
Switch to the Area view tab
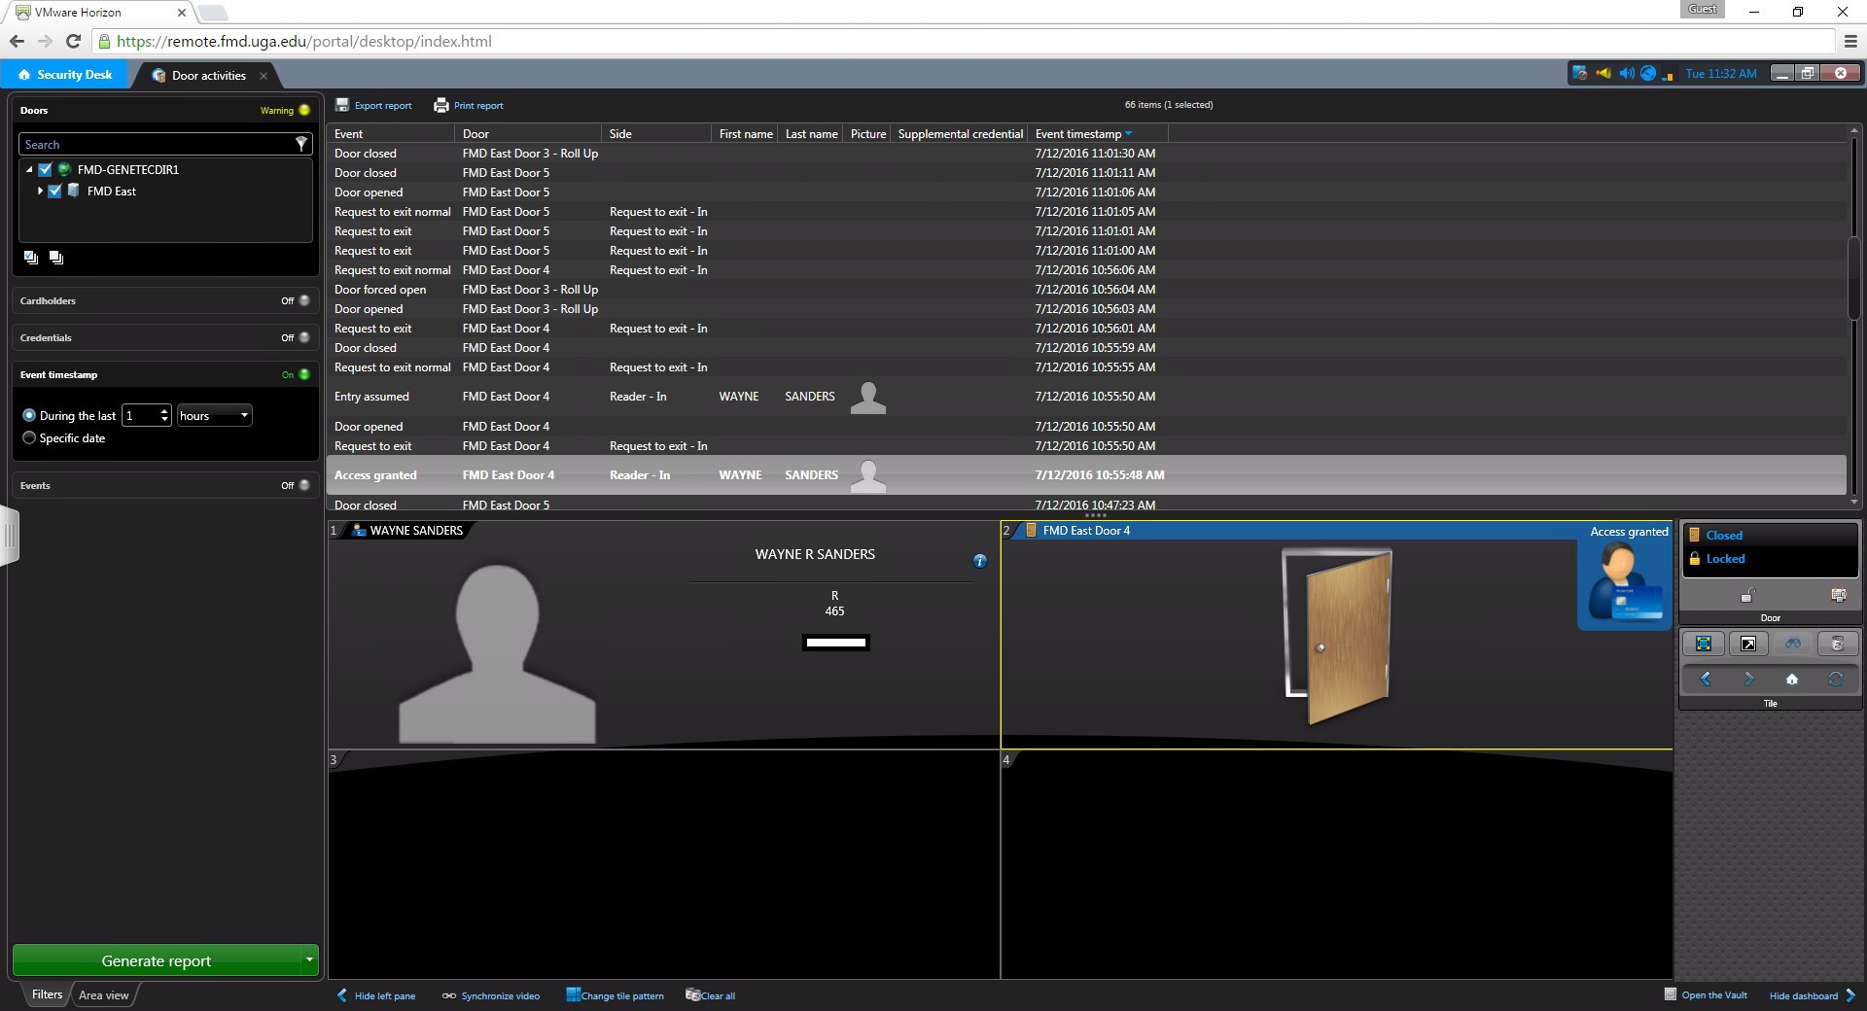pyautogui.click(x=103, y=995)
